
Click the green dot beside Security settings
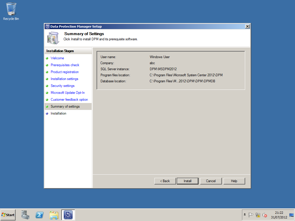[47, 86]
